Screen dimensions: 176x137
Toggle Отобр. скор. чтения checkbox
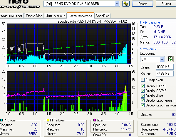coord(143,100)
